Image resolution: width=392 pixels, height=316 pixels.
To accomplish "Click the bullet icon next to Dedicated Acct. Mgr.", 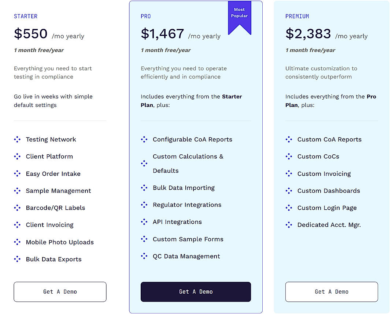I will [x=289, y=225].
